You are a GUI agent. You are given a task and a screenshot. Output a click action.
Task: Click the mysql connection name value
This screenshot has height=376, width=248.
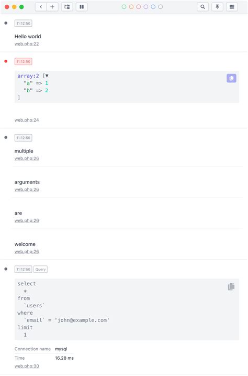coord(61,349)
